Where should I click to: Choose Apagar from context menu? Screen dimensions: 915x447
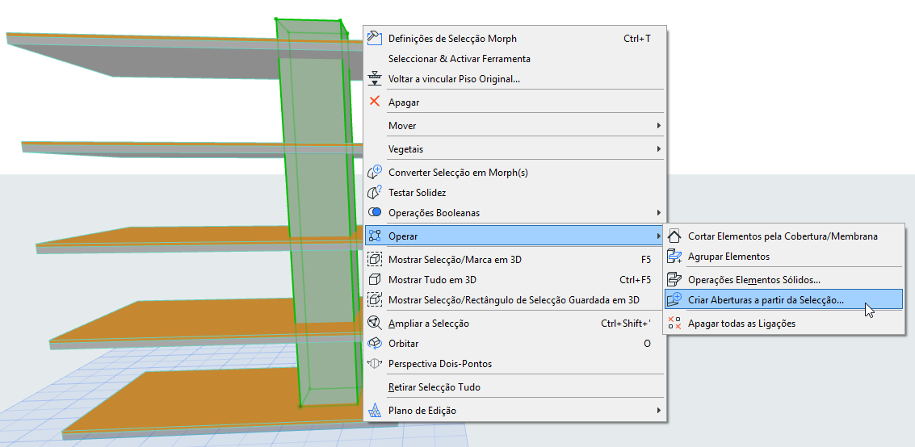(x=514, y=102)
